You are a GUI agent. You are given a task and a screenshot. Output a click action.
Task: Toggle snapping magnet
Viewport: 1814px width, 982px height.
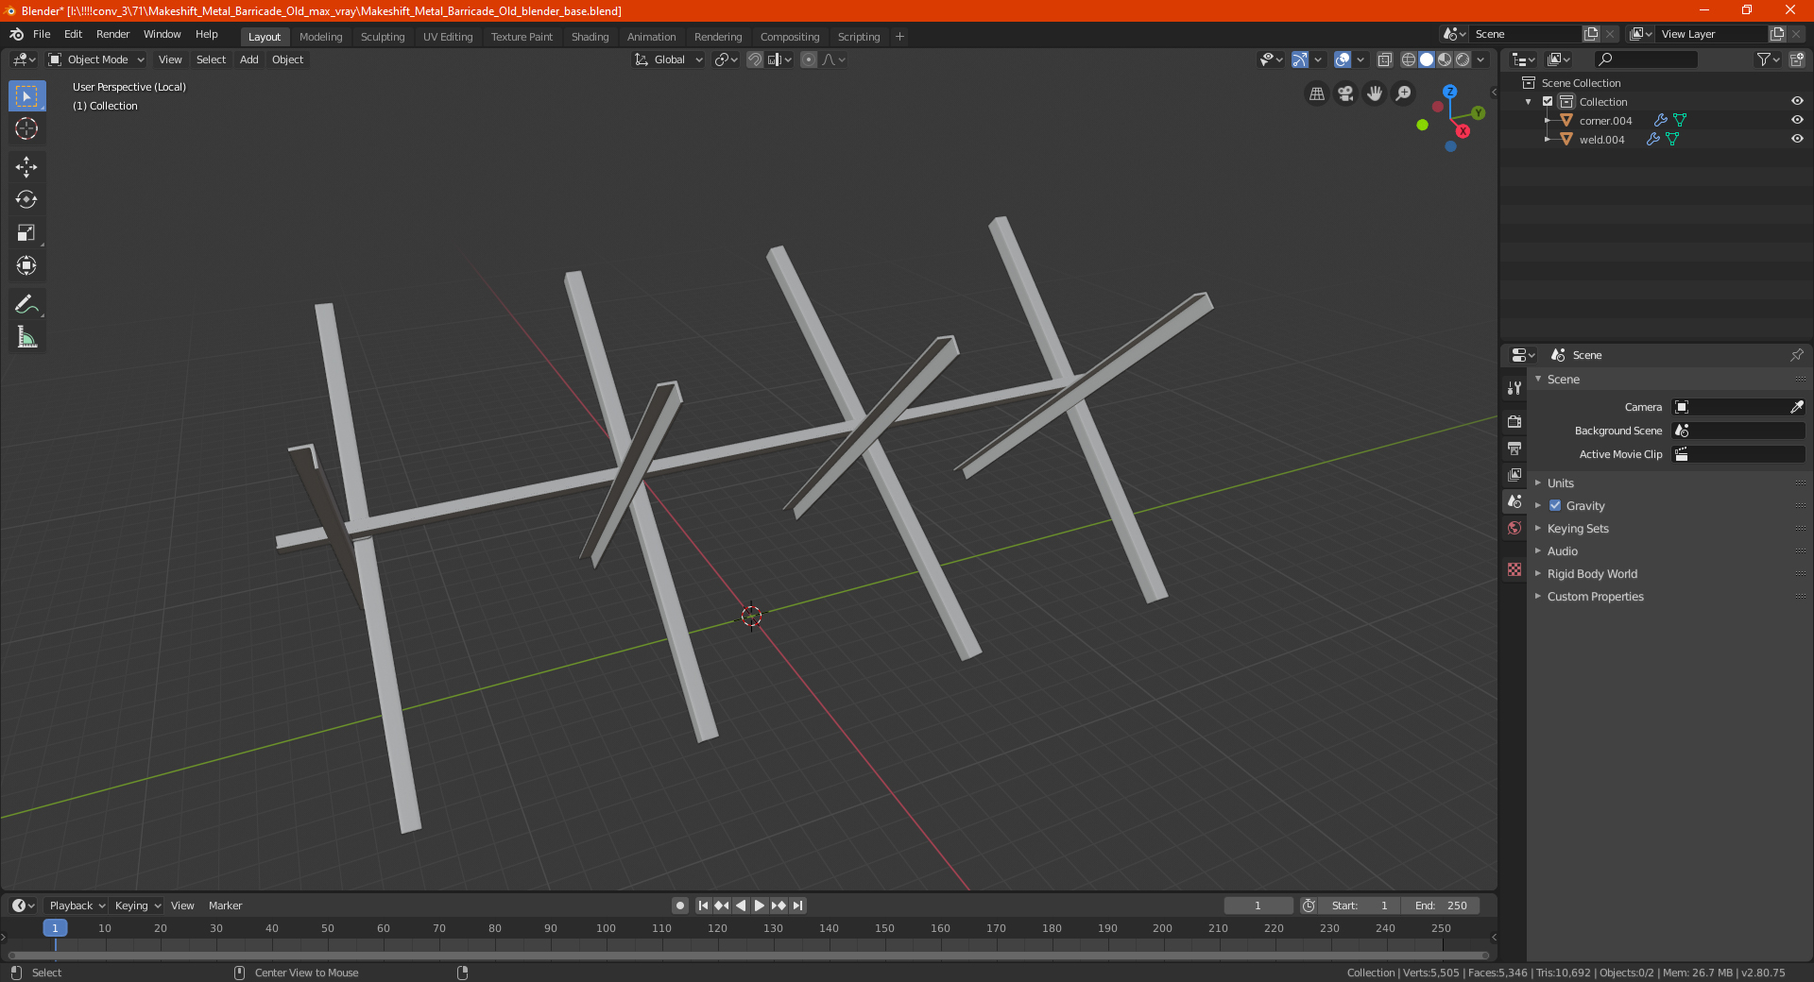[754, 59]
